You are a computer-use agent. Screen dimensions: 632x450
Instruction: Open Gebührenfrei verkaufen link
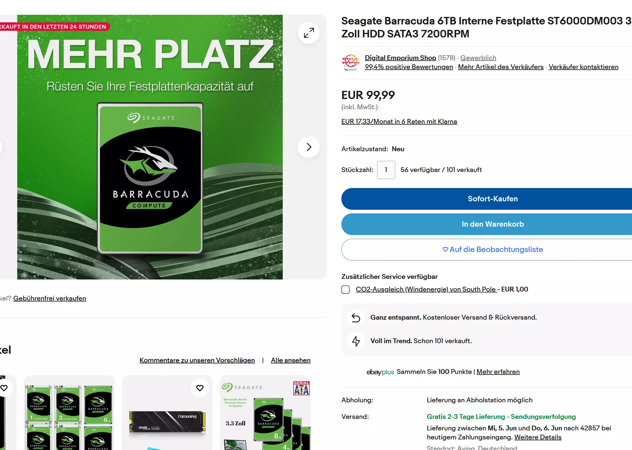(50, 298)
